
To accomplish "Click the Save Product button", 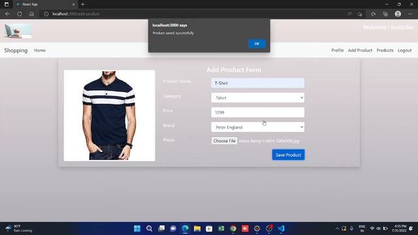I will click(x=288, y=155).
